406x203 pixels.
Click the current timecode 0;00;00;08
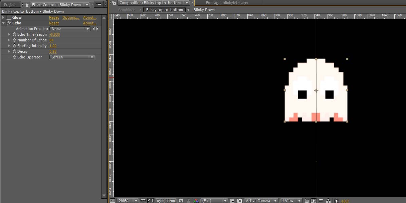(166, 201)
